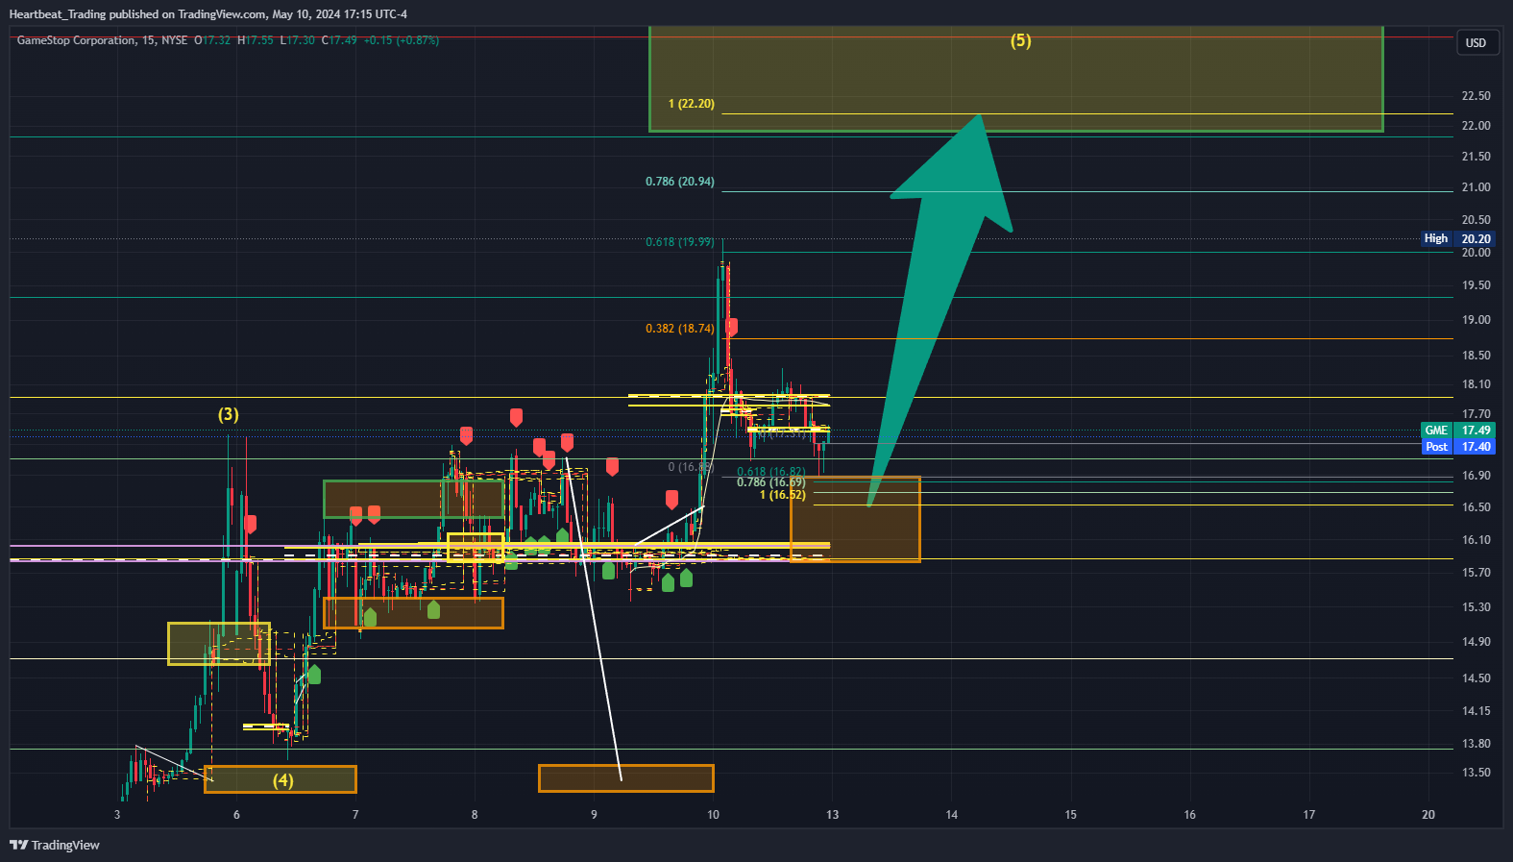Click date 6 on the time axis
This screenshot has width=1513, height=862.
236,815
